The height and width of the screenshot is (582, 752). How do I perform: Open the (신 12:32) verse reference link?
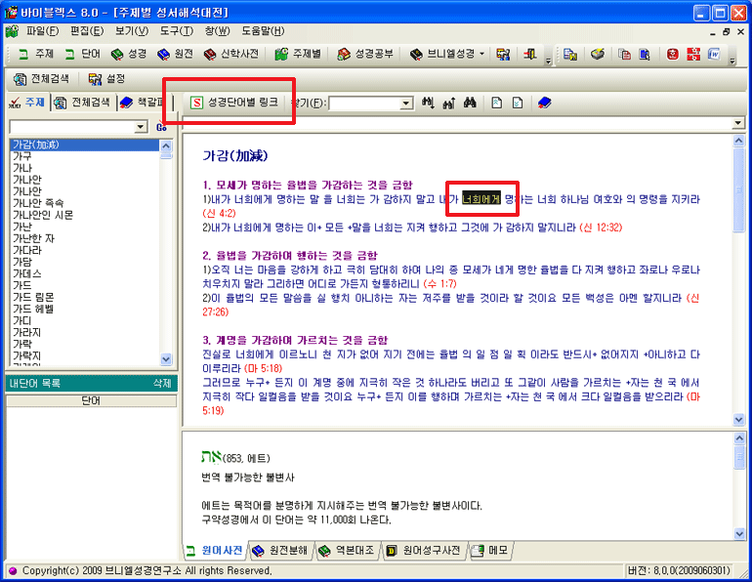(601, 228)
